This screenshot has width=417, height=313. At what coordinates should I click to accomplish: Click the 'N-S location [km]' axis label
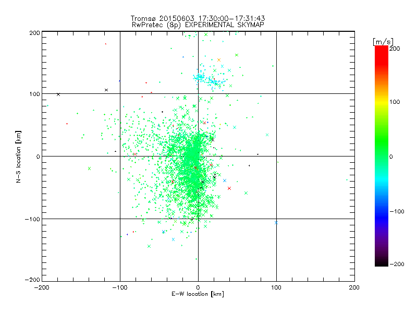[x=18, y=156]
